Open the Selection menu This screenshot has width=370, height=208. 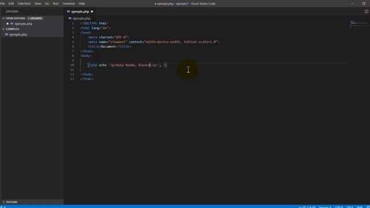coord(24,3)
